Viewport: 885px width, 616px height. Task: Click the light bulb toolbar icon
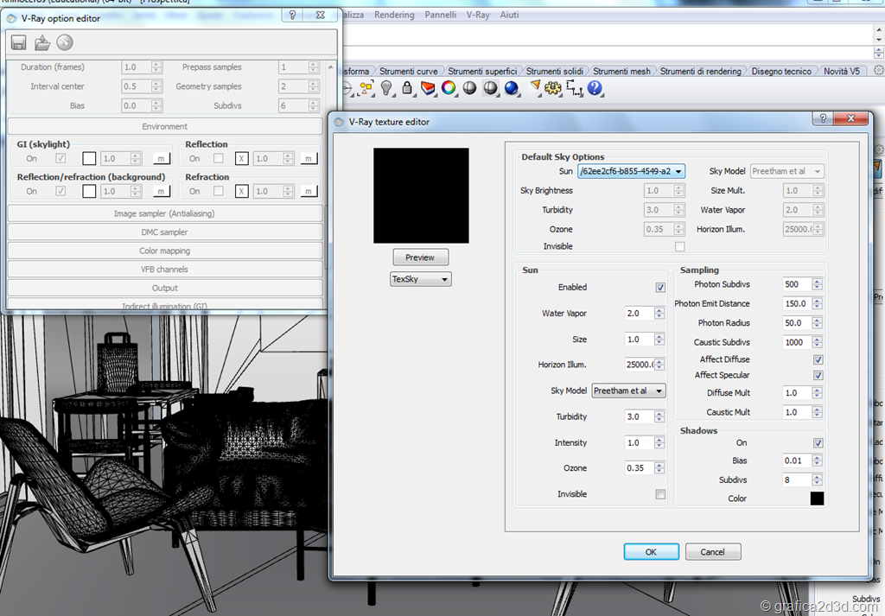click(x=386, y=88)
